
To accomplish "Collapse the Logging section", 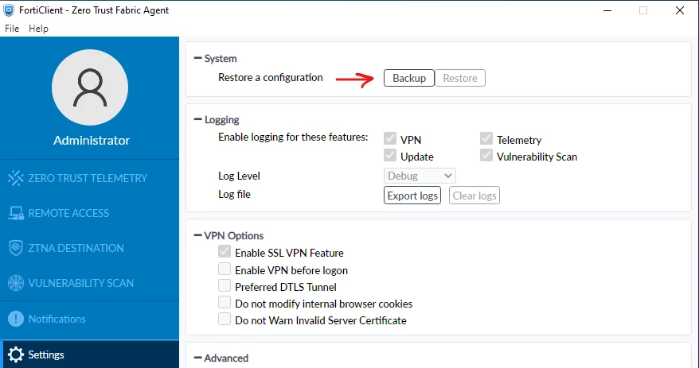I will pyautogui.click(x=198, y=120).
